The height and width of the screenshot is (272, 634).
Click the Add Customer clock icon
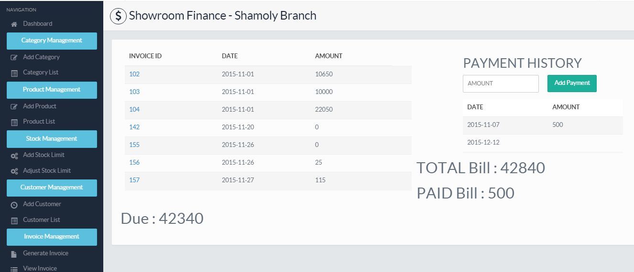tap(14, 205)
